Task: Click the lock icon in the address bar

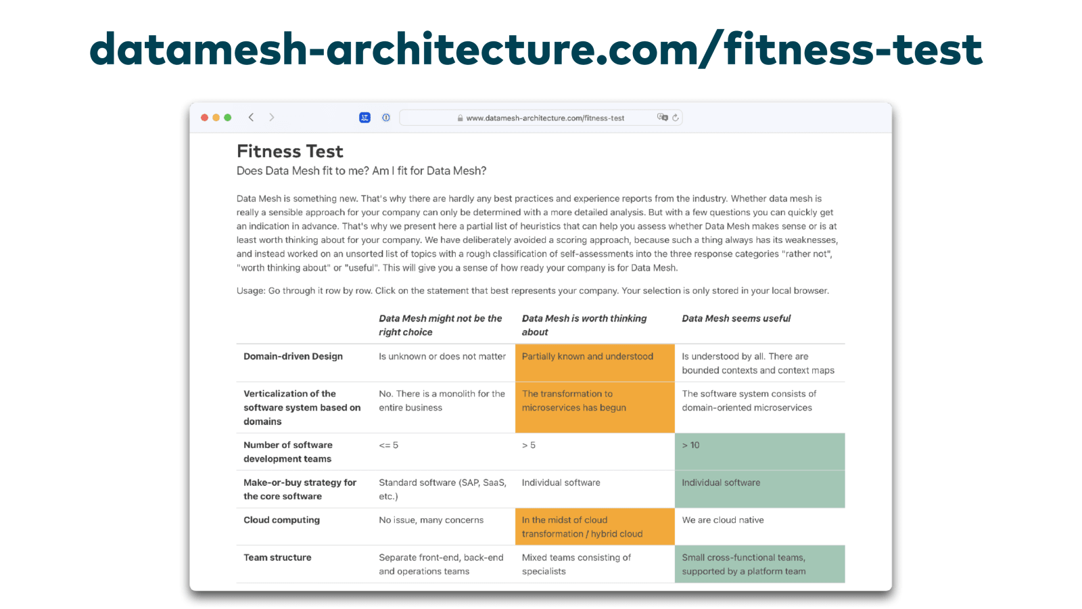Action: (x=460, y=118)
